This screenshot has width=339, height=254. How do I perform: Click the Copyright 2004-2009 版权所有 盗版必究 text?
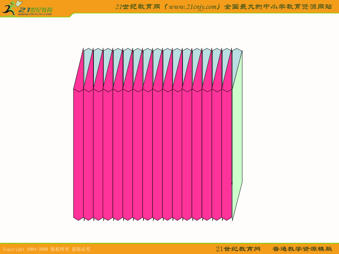pos(47,249)
